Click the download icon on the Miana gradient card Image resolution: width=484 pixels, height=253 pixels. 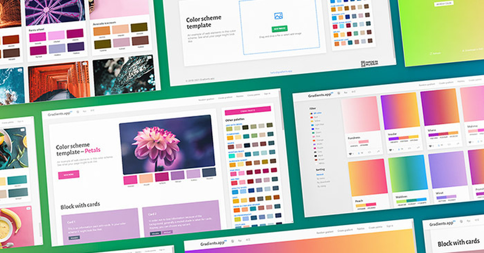[439, 145]
